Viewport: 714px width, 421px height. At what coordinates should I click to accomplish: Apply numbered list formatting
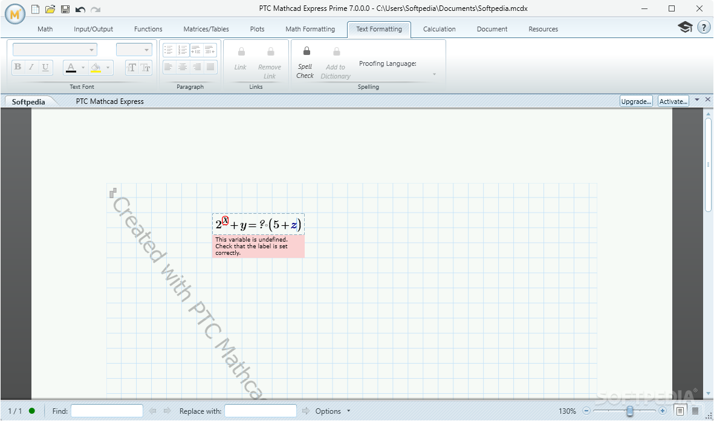[x=183, y=50]
